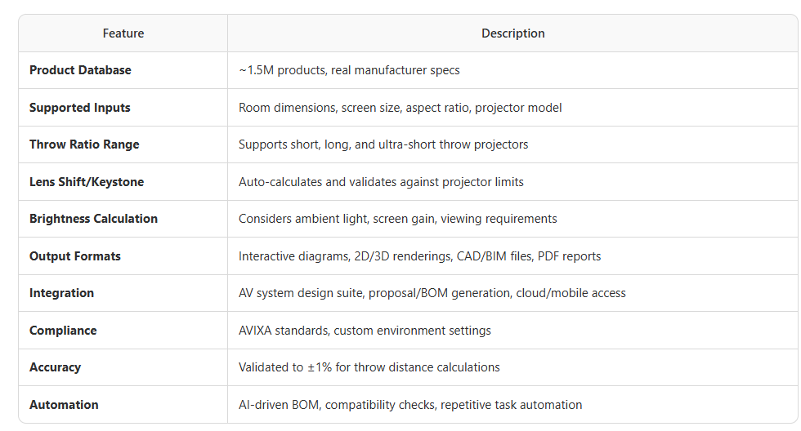Click the Auto-calculates and validates description
The width and height of the screenshot is (801, 431).
tap(381, 182)
